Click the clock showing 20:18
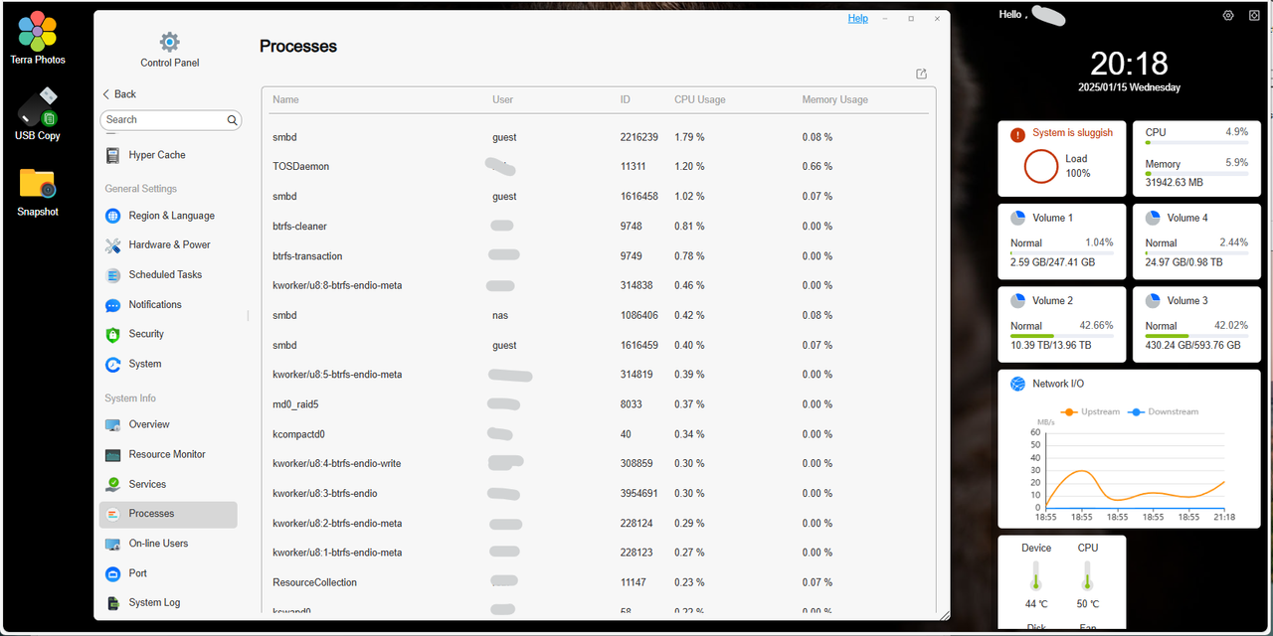1273x636 pixels. tap(1129, 64)
